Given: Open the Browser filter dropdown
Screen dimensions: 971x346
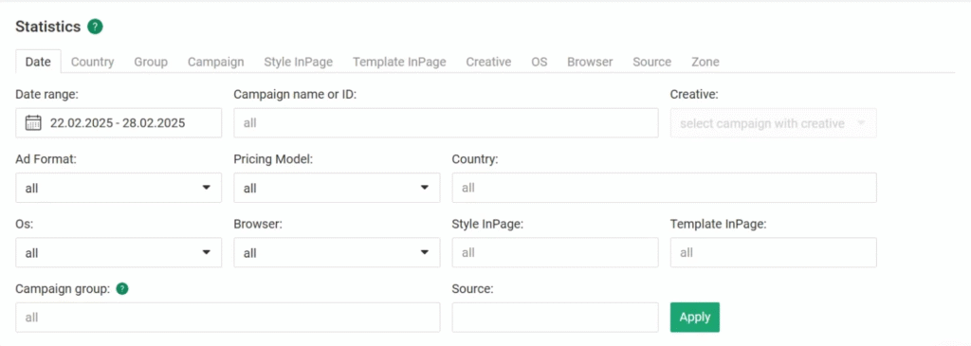Looking at the screenshot, I should [337, 252].
